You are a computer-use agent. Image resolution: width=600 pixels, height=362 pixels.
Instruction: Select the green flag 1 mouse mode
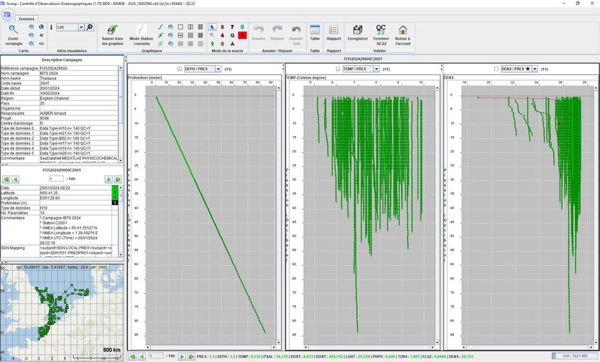tap(212, 43)
